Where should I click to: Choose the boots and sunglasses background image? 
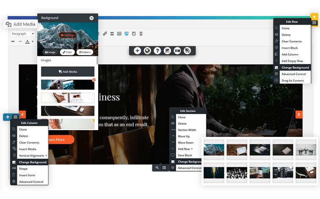[x=68, y=98]
